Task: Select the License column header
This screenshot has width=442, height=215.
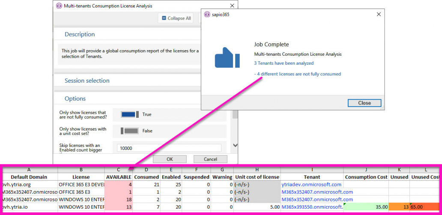Action: pos(81,177)
